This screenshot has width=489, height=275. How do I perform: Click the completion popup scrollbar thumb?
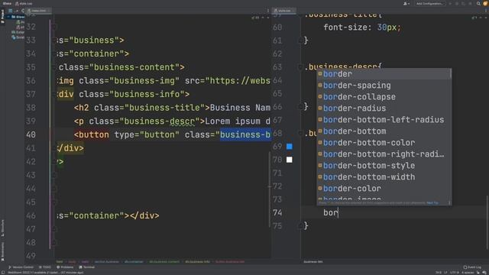450,74
